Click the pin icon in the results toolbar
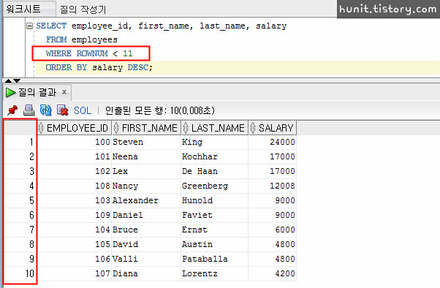The image size is (440, 288). (x=12, y=110)
